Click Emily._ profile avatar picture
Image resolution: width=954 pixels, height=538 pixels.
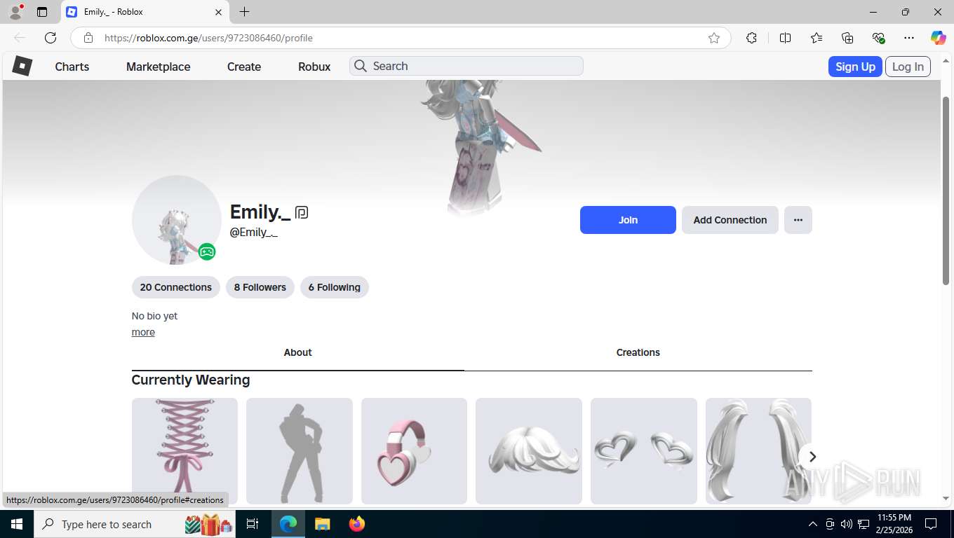pyautogui.click(x=177, y=220)
